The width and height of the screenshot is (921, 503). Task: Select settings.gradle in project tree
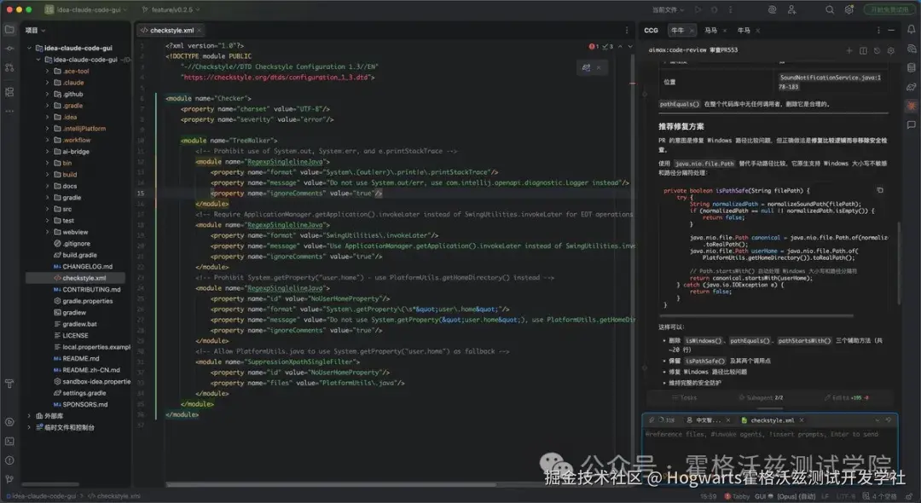tap(84, 393)
